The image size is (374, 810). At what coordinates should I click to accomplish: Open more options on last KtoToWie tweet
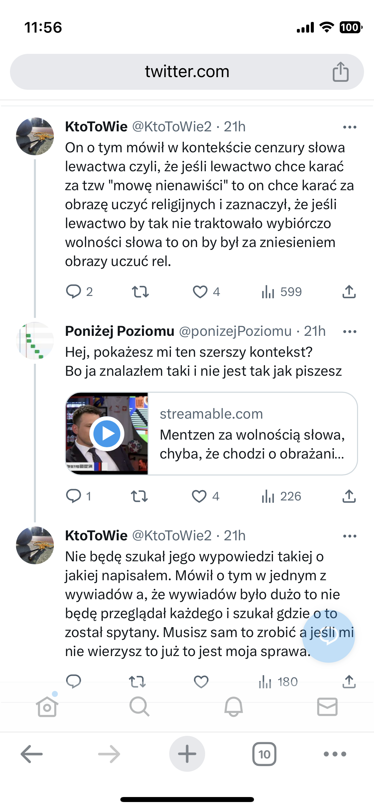tap(349, 536)
